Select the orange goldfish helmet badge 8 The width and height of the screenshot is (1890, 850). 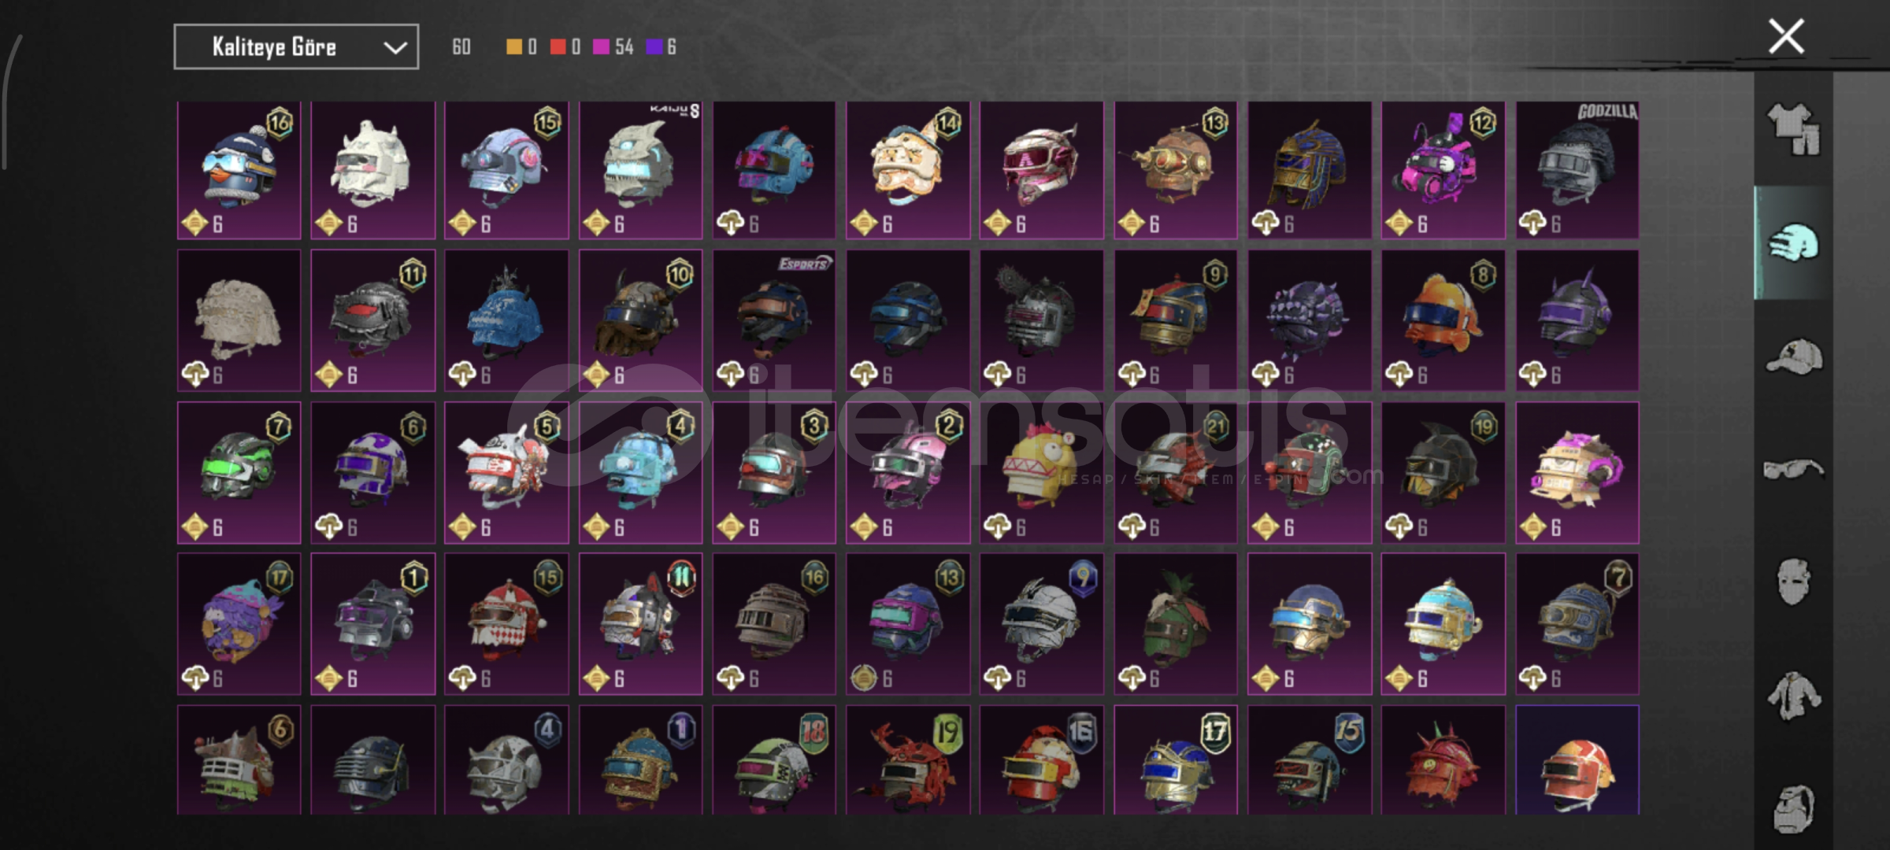[1443, 320]
